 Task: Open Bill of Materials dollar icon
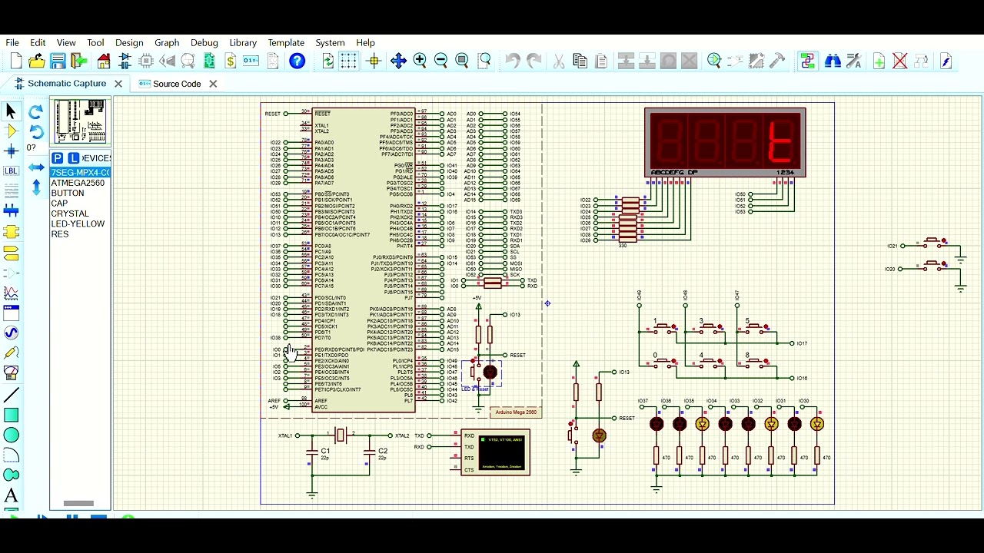pyautogui.click(x=231, y=61)
